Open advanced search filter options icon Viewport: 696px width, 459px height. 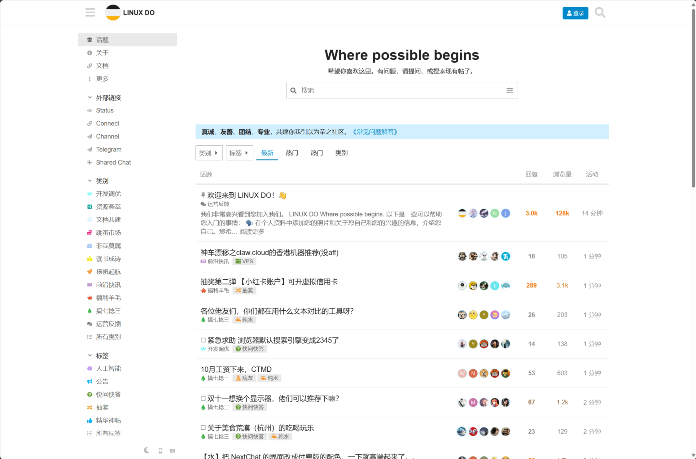click(x=510, y=90)
